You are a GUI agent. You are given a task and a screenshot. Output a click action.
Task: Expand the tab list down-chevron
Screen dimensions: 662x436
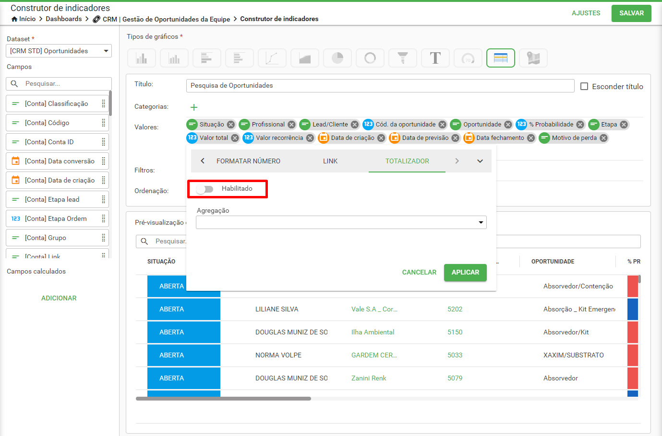click(x=480, y=161)
